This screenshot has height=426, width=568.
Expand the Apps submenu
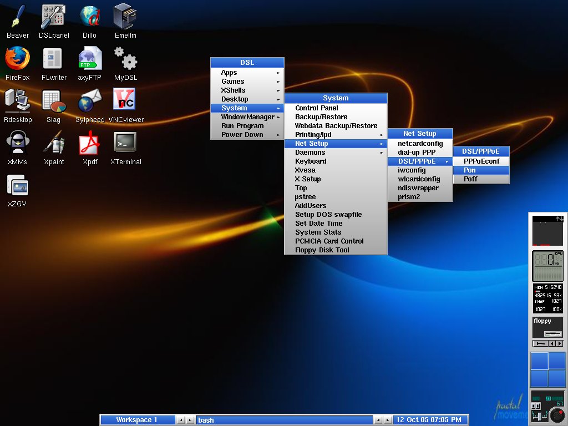pyautogui.click(x=247, y=73)
